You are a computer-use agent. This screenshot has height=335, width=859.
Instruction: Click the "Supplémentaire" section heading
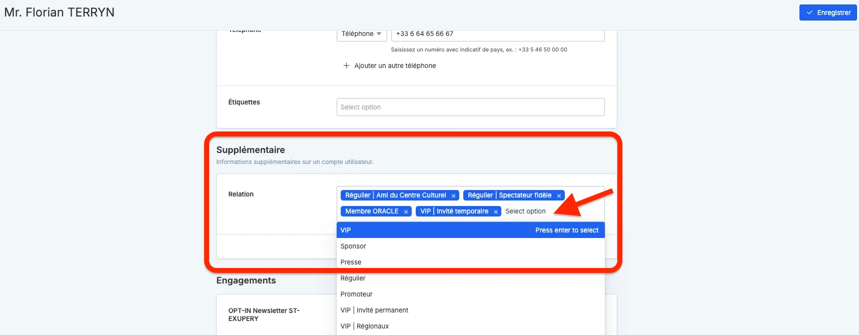251,150
